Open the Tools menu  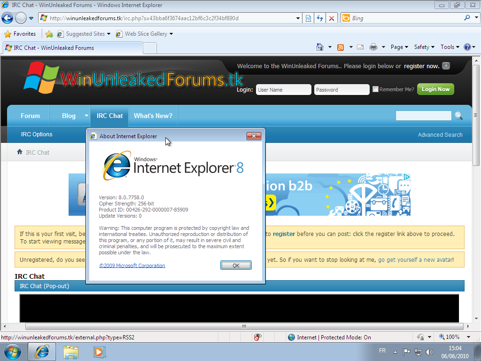(x=450, y=47)
